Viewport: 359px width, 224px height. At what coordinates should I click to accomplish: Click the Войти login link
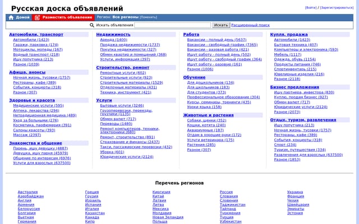pyautogui.click(x=310, y=7)
